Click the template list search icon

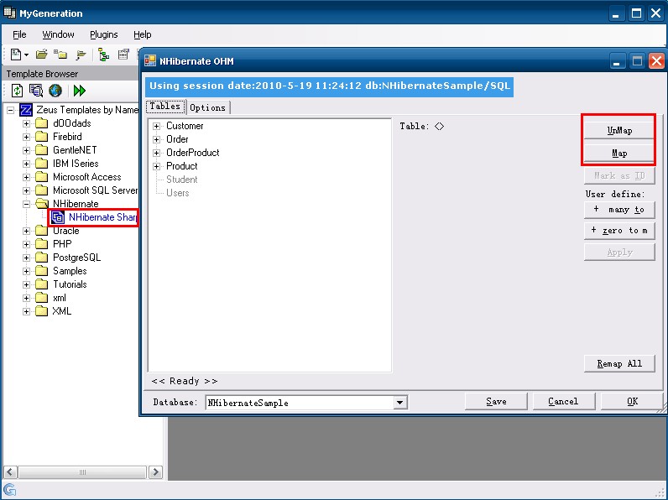click(36, 91)
